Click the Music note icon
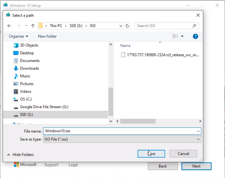225x178 pixels. click(16, 76)
